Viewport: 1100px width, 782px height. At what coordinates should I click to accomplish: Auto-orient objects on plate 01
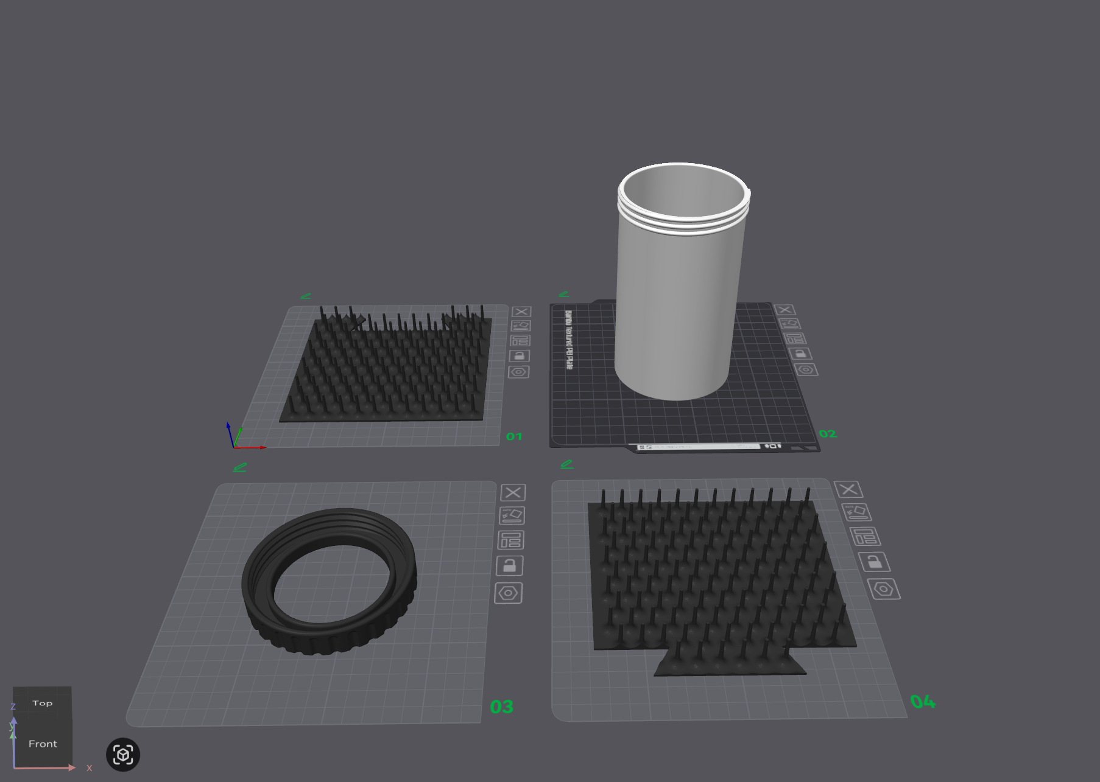coord(521,326)
